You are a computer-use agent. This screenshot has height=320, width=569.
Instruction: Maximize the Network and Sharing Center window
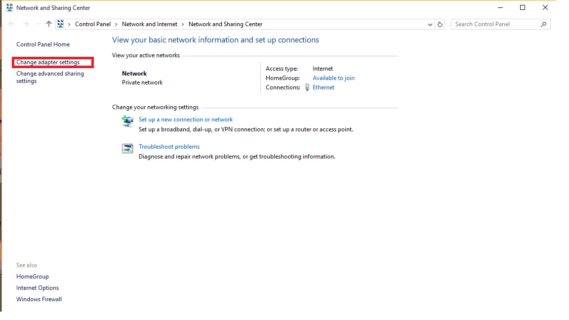click(x=523, y=7)
